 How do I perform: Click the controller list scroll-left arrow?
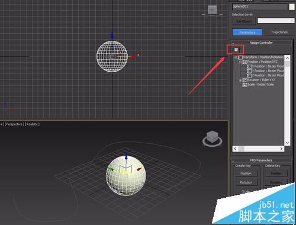235,149
